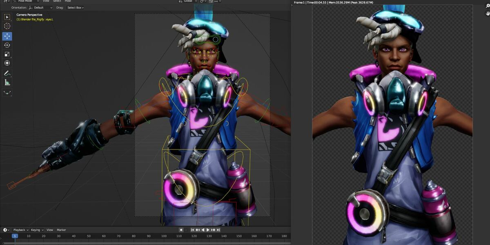The height and width of the screenshot is (245, 490).
Task: Select the pose Breakdowner tool
Action: (x=7, y=93)
